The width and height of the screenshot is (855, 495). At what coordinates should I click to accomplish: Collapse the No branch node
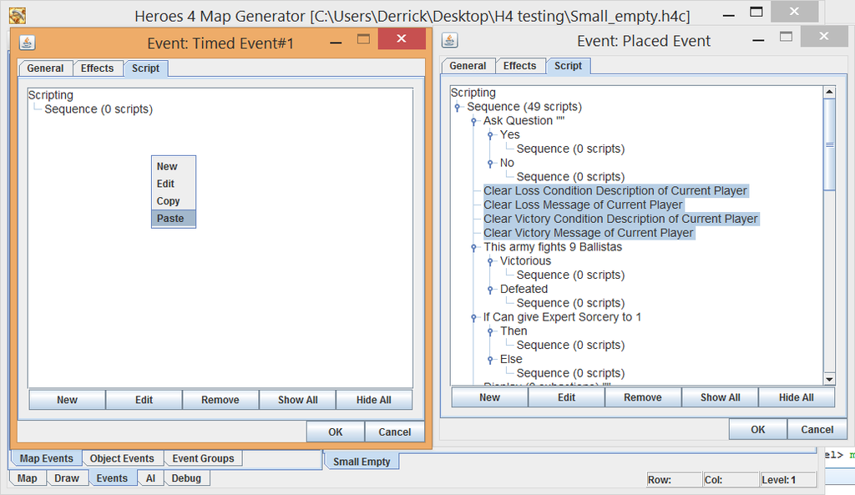(490, 163)
